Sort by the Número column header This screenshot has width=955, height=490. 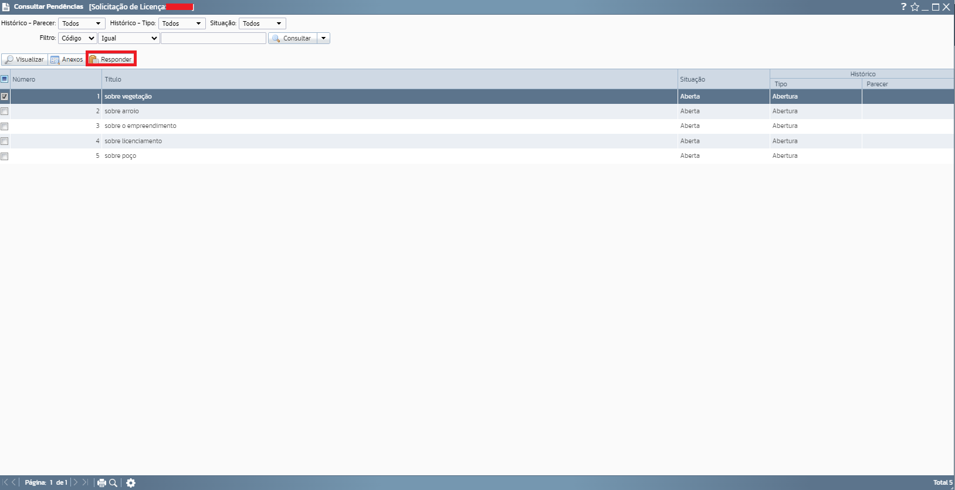pyautogui.click(x=56, y=79)
